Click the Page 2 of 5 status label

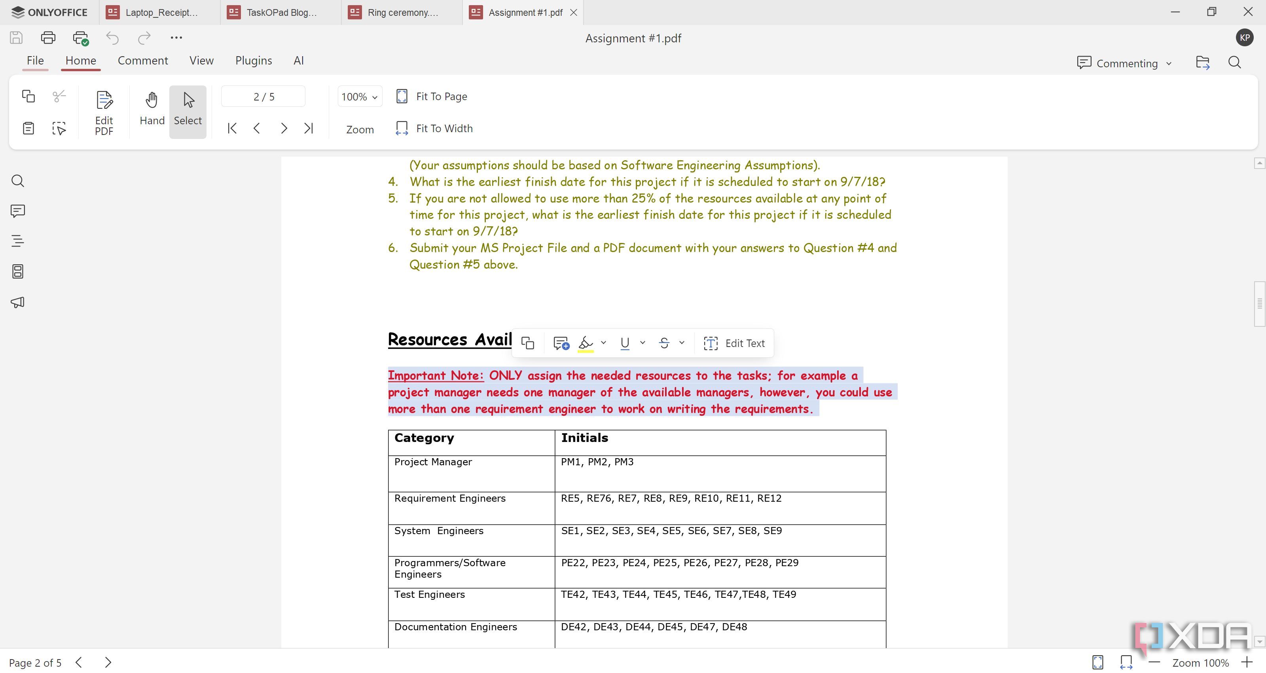35,663
